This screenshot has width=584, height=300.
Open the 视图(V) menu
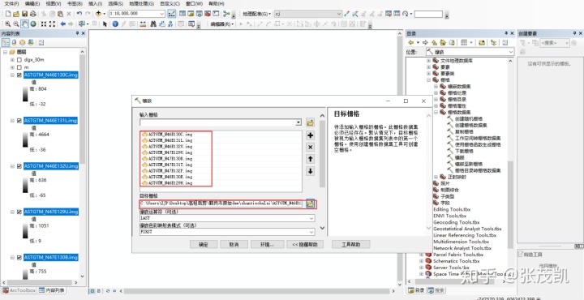[x=54, y=3]
